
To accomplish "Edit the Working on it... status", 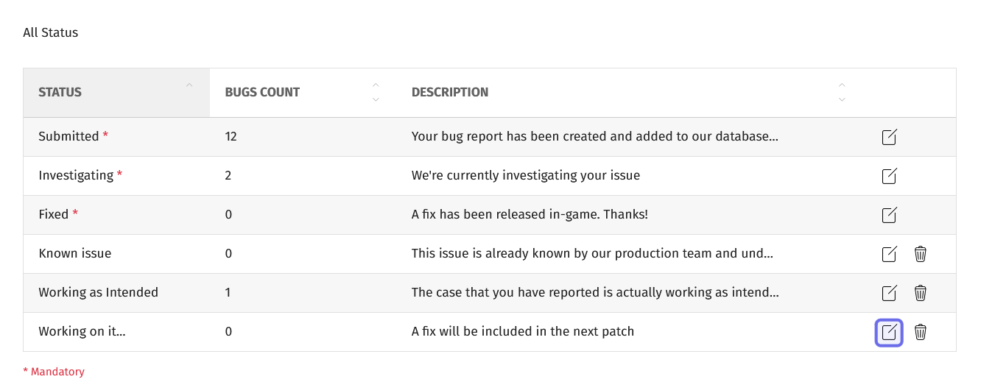I will pos(889,332).
